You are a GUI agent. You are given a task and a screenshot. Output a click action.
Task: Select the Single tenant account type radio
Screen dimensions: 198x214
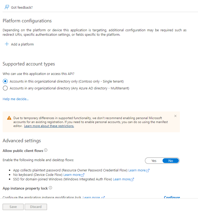point(5,81)
